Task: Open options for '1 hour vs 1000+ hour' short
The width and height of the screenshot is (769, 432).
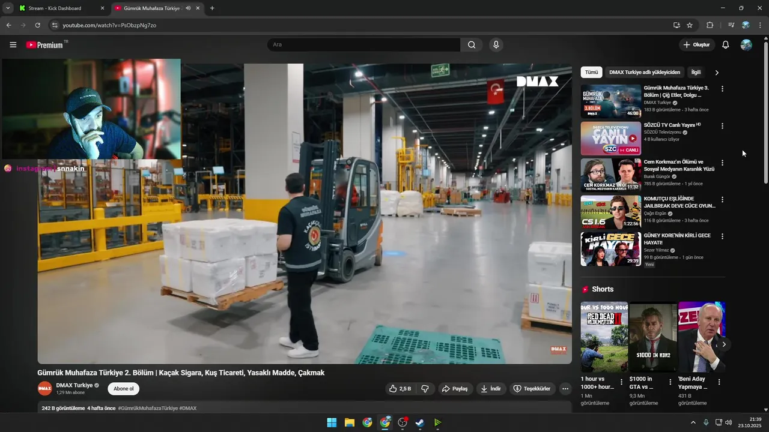Action: [x=621, y=382]
